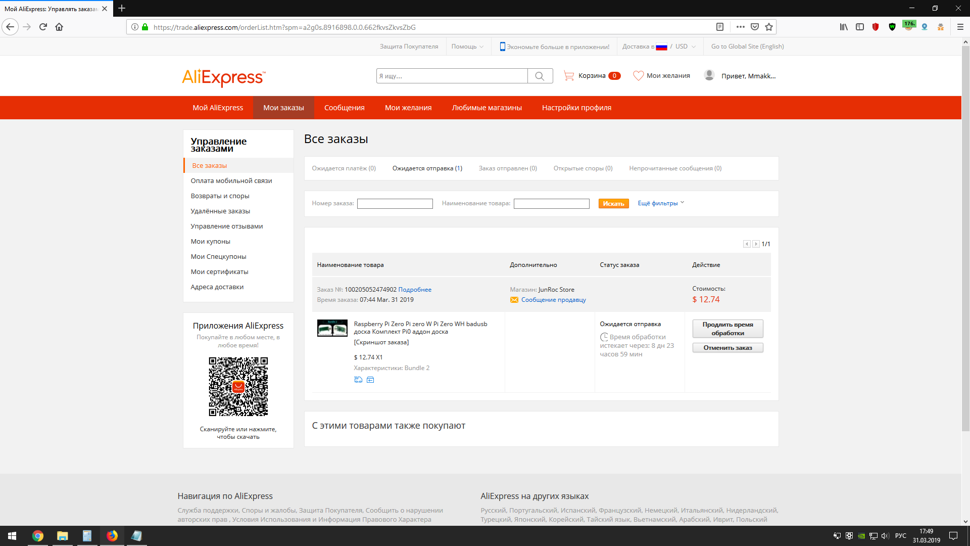Go to Global Site (English)

pyautogui.click(x=747, y=47)
